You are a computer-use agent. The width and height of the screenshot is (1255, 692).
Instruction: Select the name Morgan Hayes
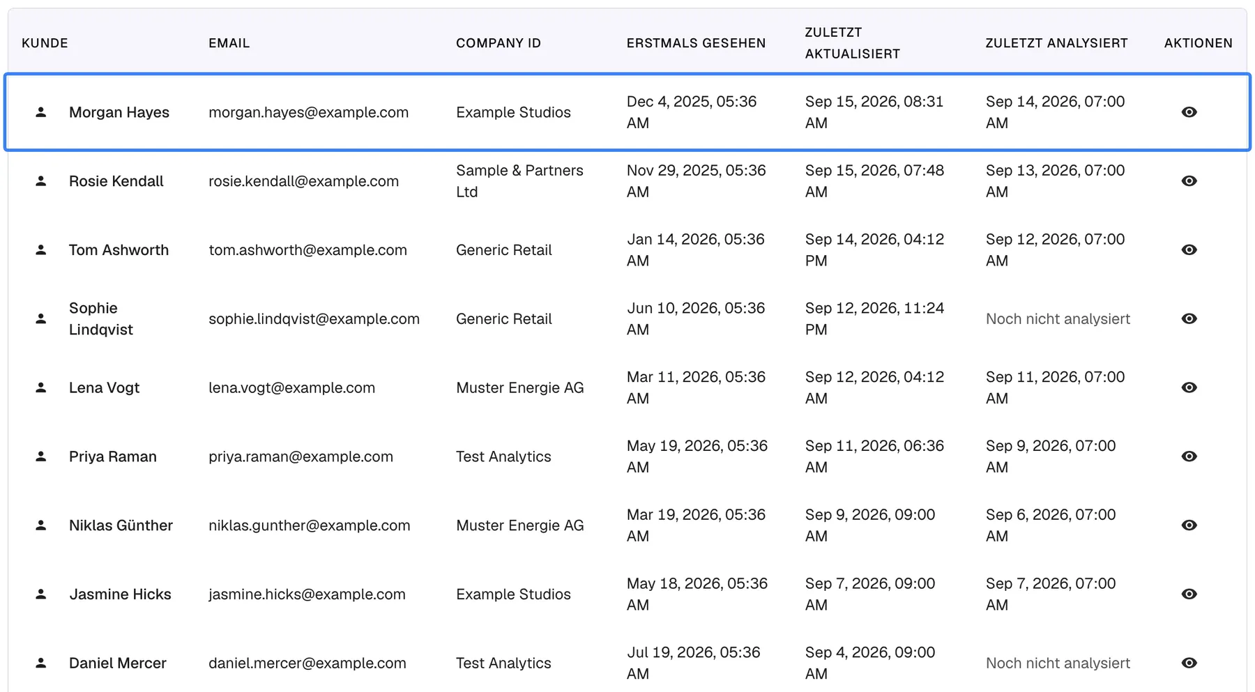[119, 112]
